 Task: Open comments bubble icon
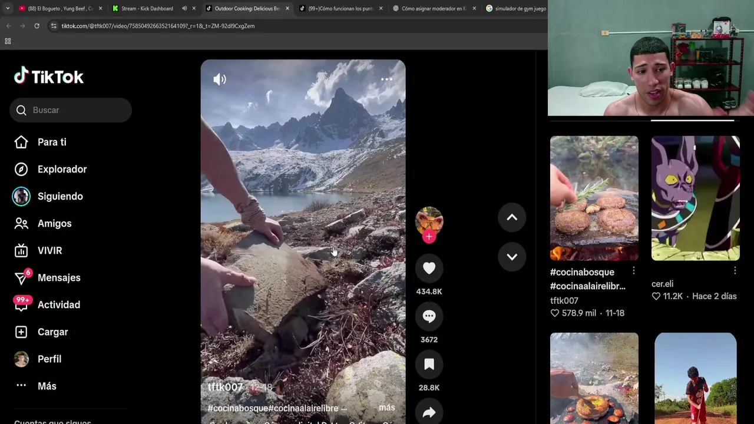coord(429,317)
